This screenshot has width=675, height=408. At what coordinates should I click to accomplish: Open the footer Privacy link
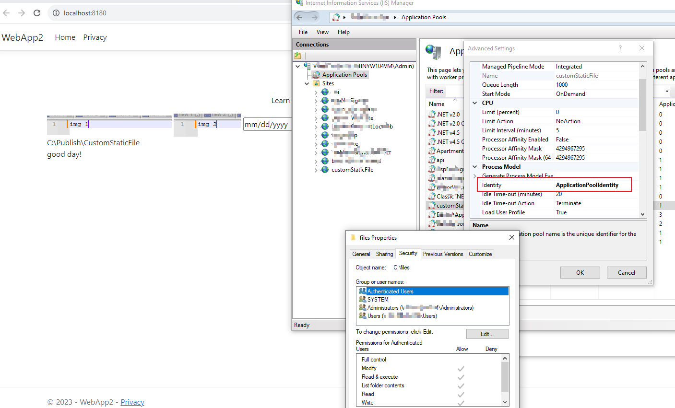point(132,402)
